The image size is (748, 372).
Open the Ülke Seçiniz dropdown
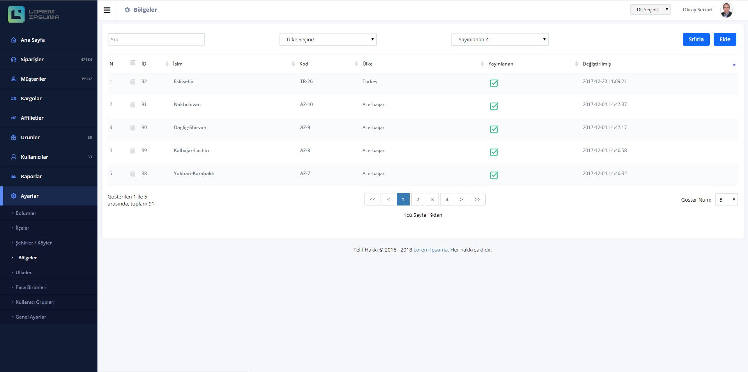click(x=328, y=39)
